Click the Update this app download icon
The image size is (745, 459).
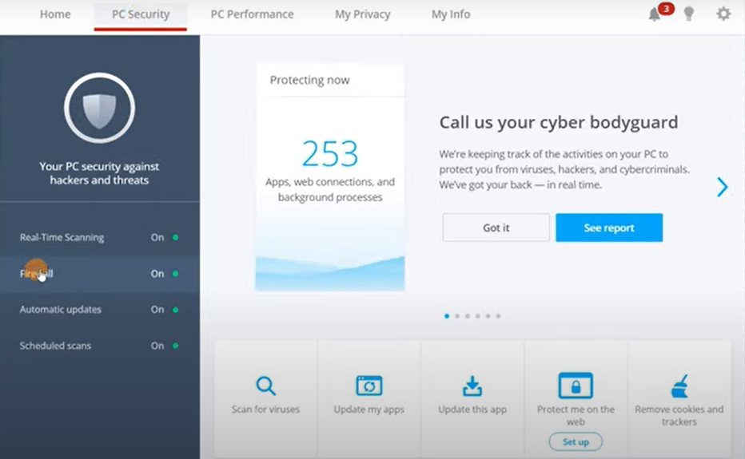click(472, 386)
